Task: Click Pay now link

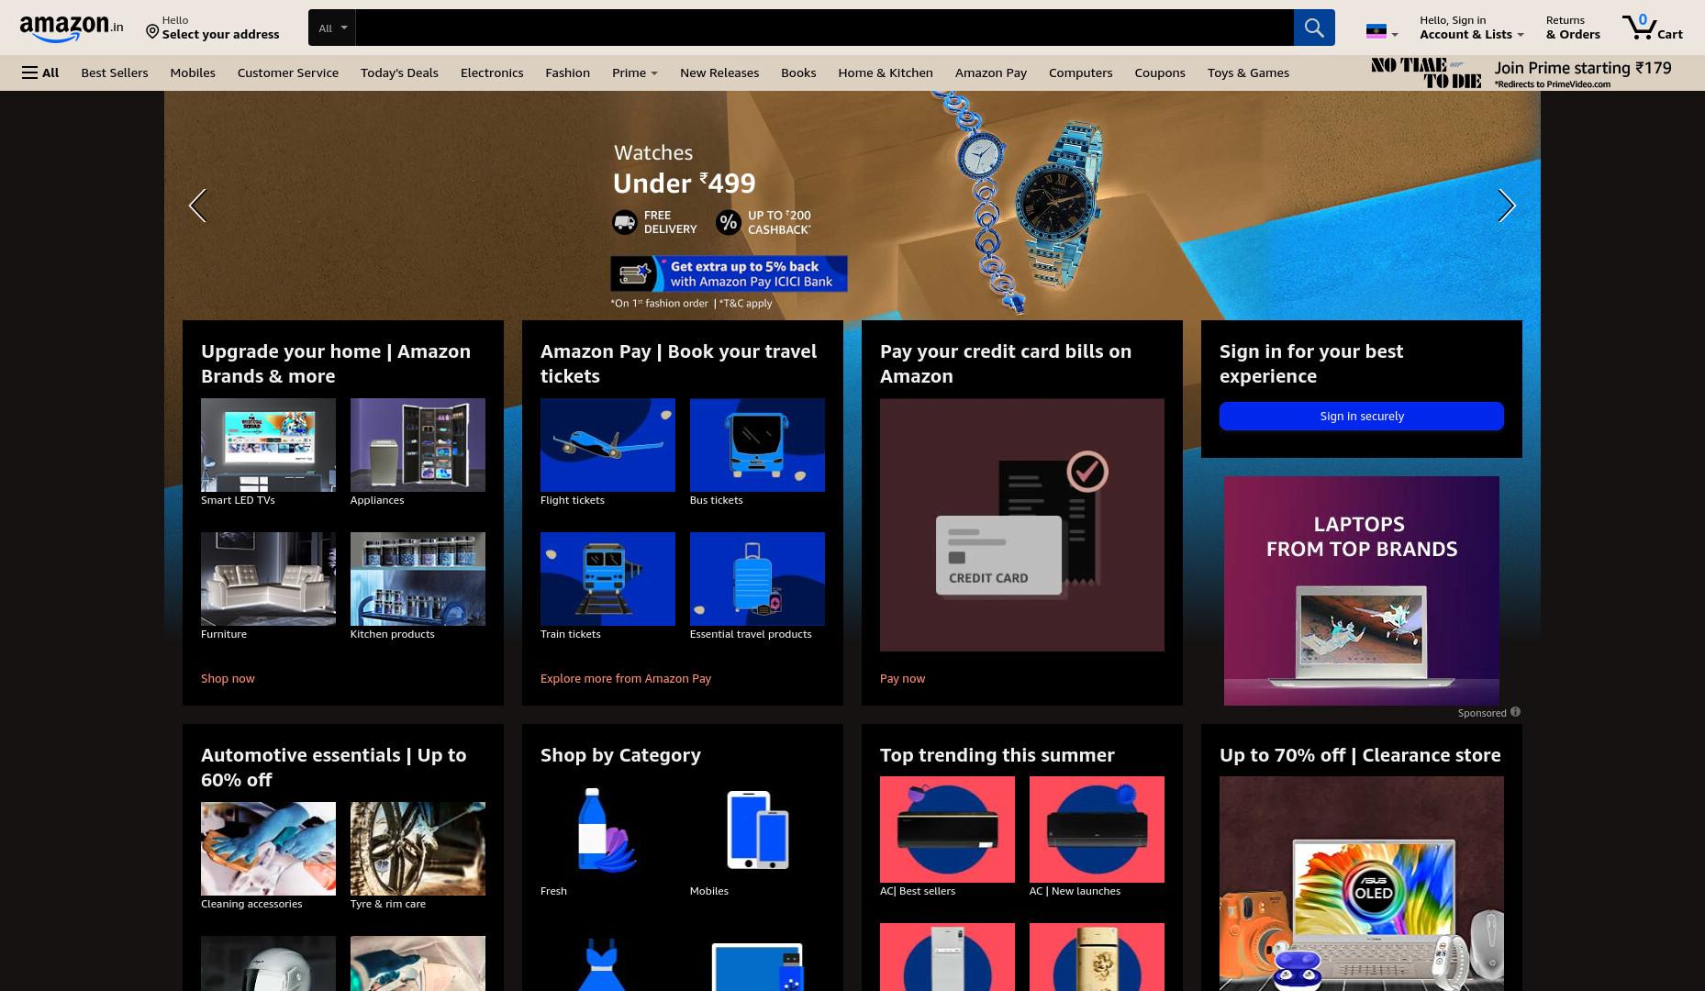Action: pyautogui.click(x=903, y=678)
